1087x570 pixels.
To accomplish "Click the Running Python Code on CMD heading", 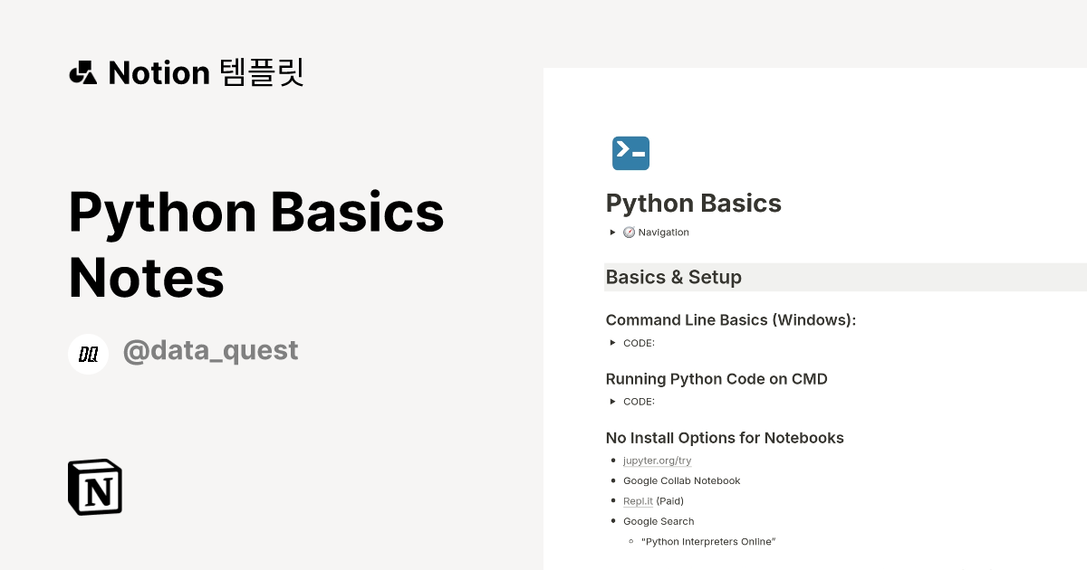I will point(717,378).
